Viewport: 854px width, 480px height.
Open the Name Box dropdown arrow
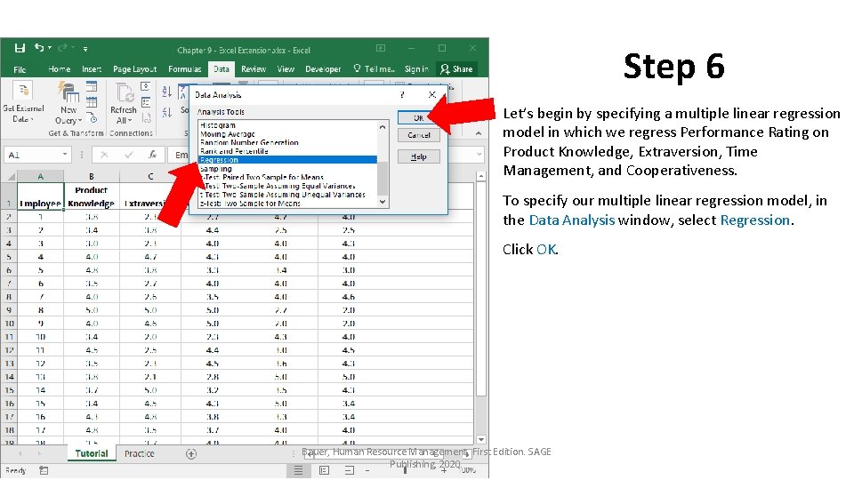click(x=65, y=155)
